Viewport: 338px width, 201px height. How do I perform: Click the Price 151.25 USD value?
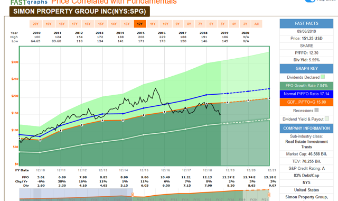pyautogui.click(x=312, y=39)
